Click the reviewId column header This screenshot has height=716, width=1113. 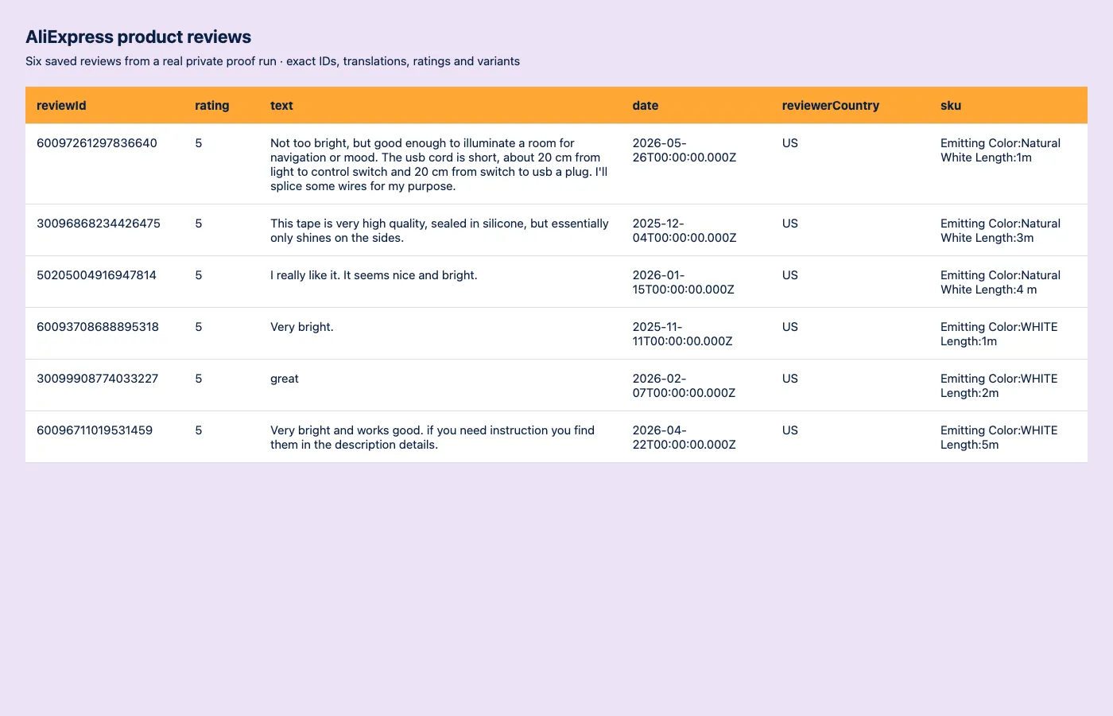click(x=61, y=105)
